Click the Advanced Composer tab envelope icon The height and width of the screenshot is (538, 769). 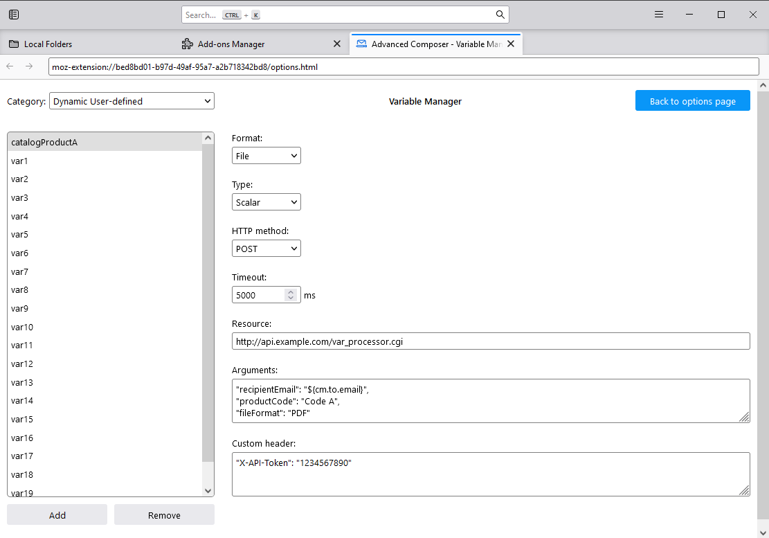(361, 44)
